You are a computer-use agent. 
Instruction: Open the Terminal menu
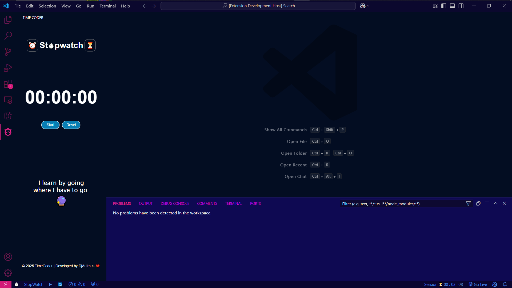(107, 6)
